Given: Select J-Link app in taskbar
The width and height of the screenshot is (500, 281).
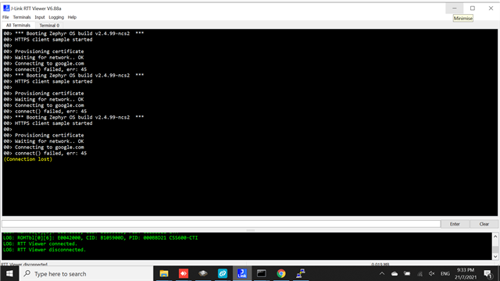Looking at the screenshot, I should point(242,273).
